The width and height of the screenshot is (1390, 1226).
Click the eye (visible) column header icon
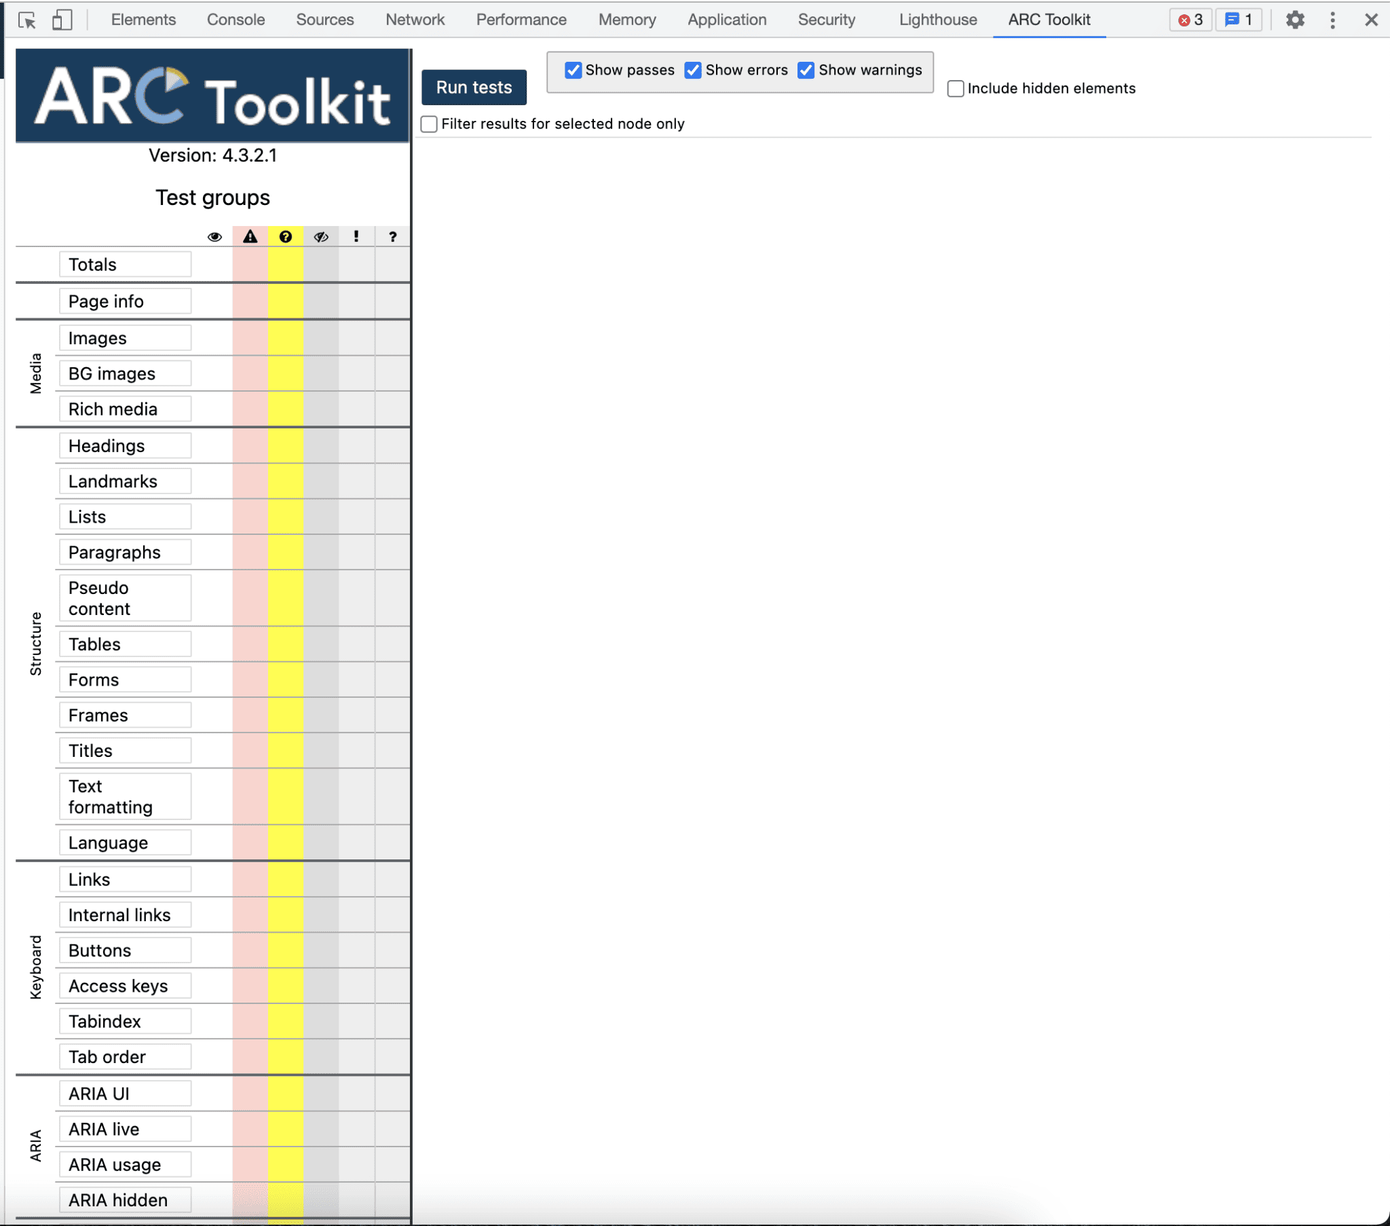click(x=214, y=237)
